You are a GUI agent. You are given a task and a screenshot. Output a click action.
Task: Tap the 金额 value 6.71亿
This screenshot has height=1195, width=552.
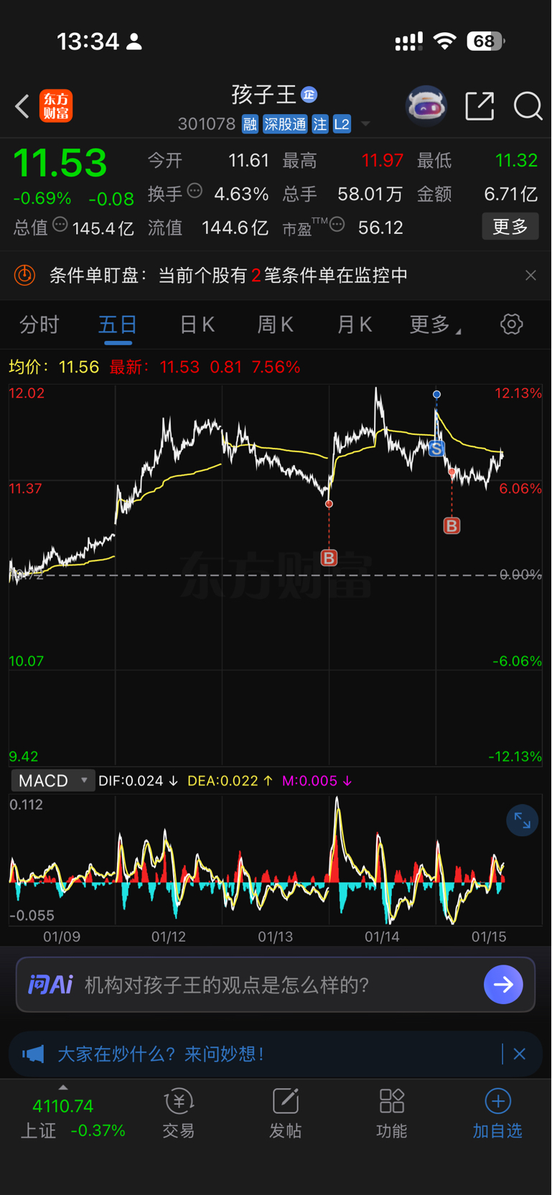510,194
